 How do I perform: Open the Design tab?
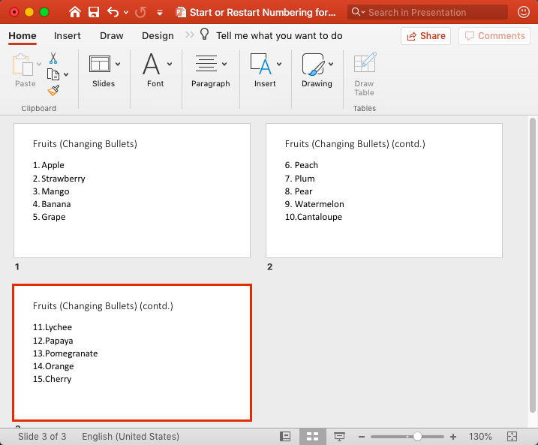tap(158, 35)
